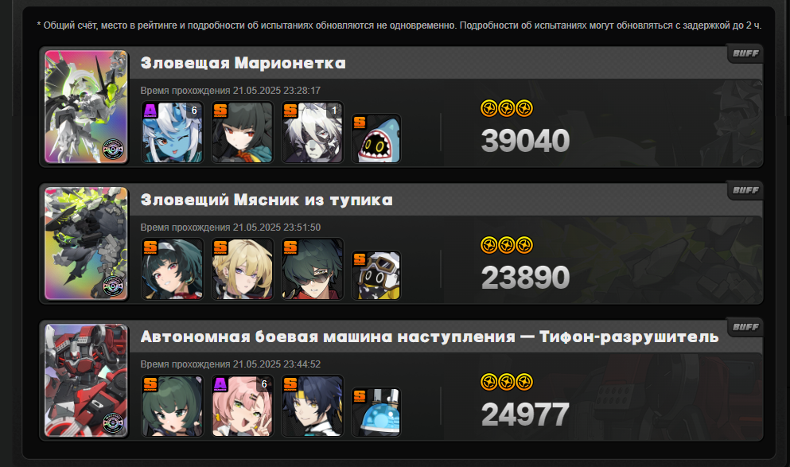Select dark-haired headband agent in second row
Viewport: 790px width, 467px height.
173,269
